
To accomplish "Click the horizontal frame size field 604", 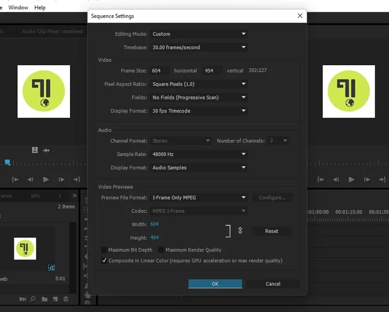I will (159, 71).
